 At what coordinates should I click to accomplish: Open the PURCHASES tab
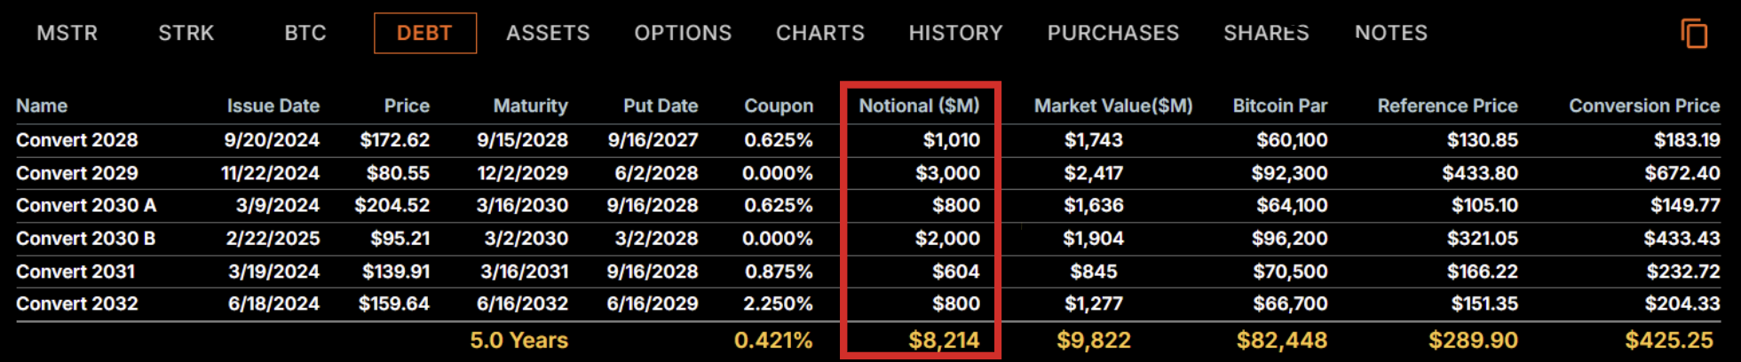(1113, 34)
